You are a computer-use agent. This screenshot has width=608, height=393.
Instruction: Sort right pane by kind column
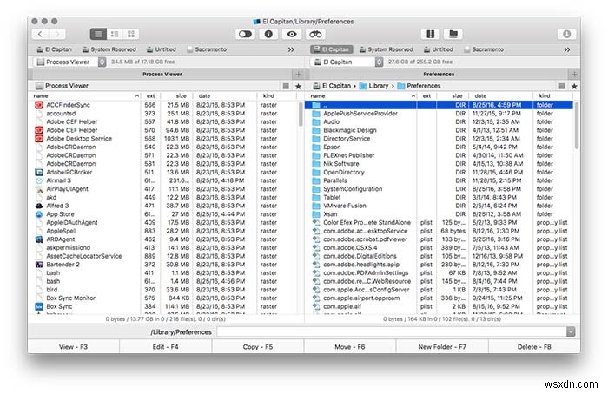[x=553, y=95]
